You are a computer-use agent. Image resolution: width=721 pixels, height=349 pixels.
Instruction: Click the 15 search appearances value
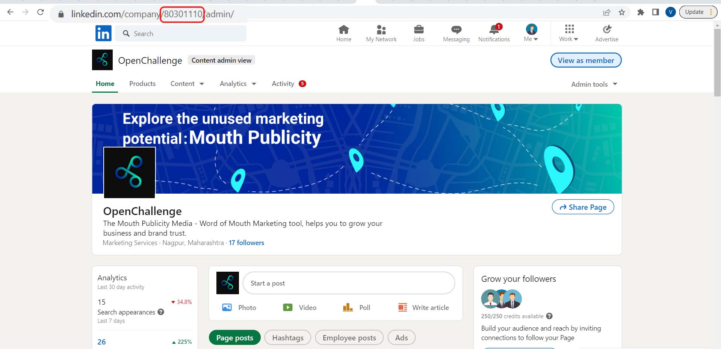click(101, 302)
